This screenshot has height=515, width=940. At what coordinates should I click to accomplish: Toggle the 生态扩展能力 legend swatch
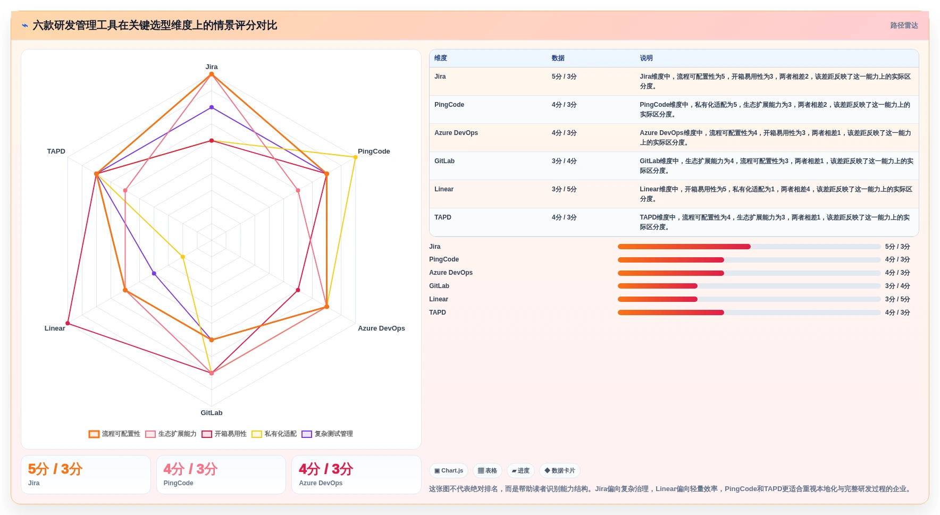coord(150,434)
